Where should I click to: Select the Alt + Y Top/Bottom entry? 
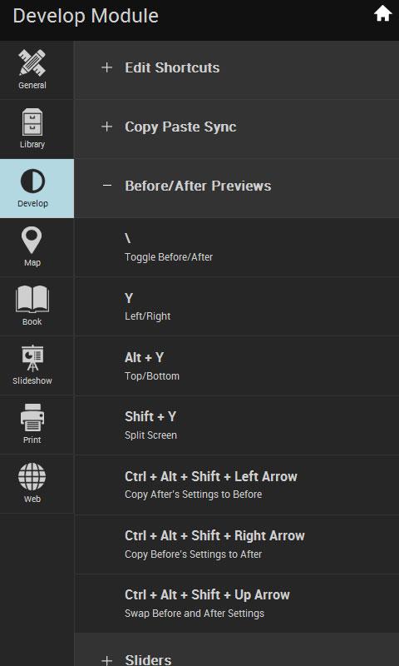pyautogui.click(x=237, y=366)
